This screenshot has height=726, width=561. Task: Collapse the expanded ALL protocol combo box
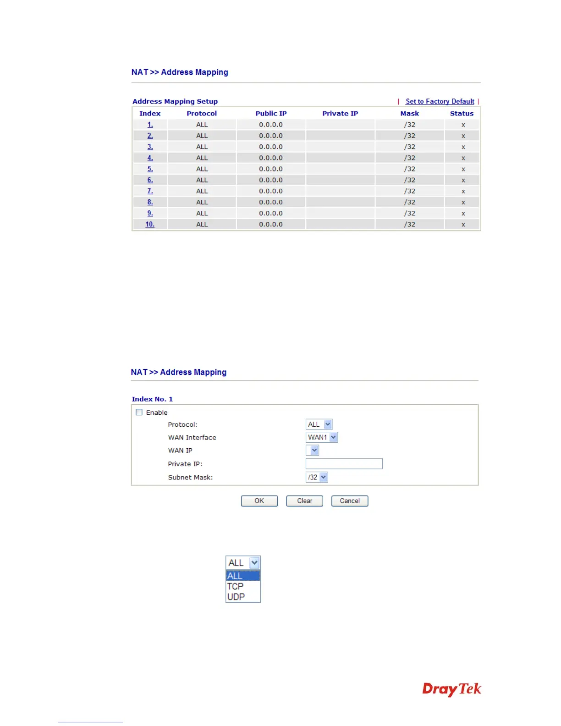(x=243, y=562)
